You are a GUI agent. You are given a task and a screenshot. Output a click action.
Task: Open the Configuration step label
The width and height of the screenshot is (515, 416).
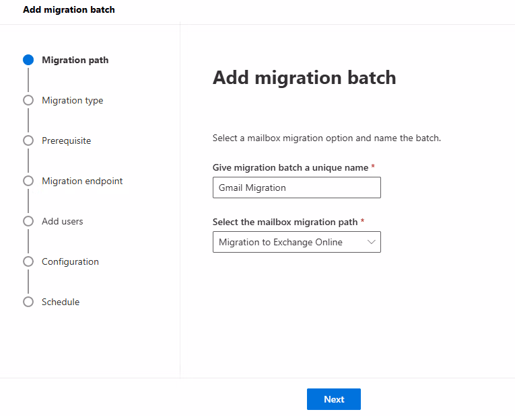(x=70, y=261)
